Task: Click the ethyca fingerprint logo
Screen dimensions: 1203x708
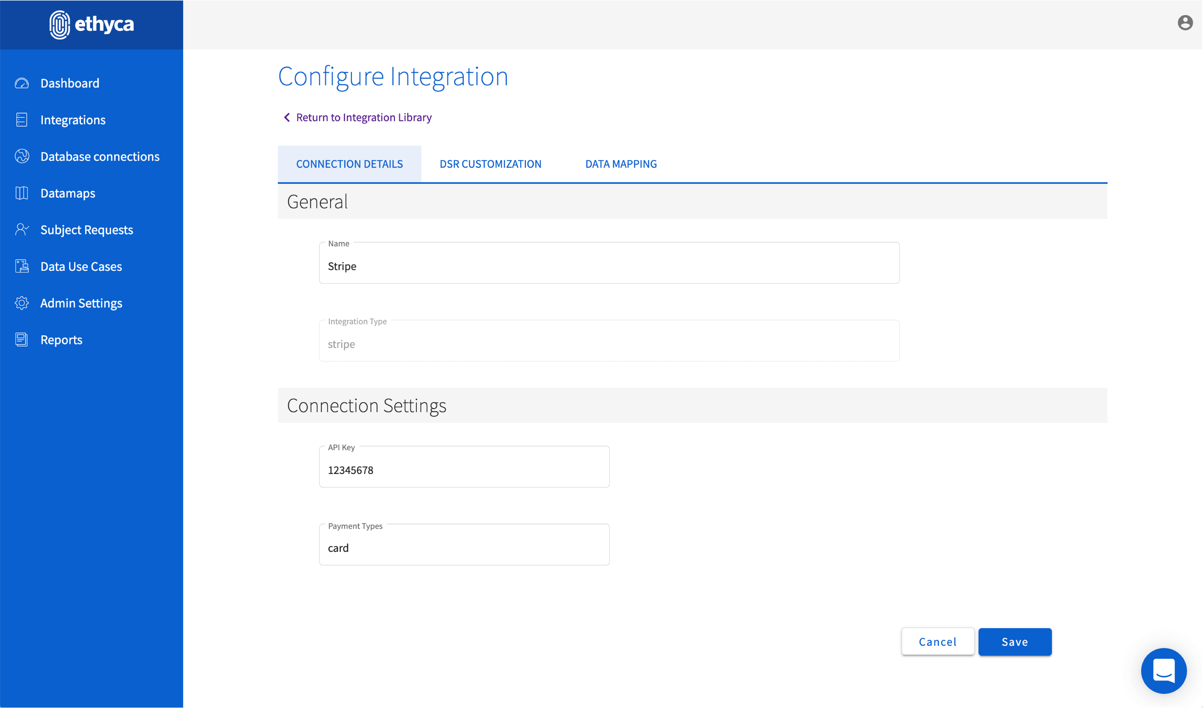Action: 60,24
